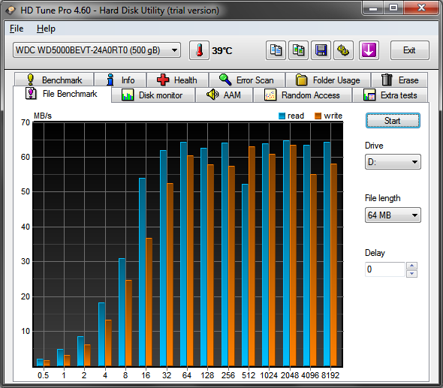
Task: Click inside the Delay input field
Action: click(x=385, y=269)
